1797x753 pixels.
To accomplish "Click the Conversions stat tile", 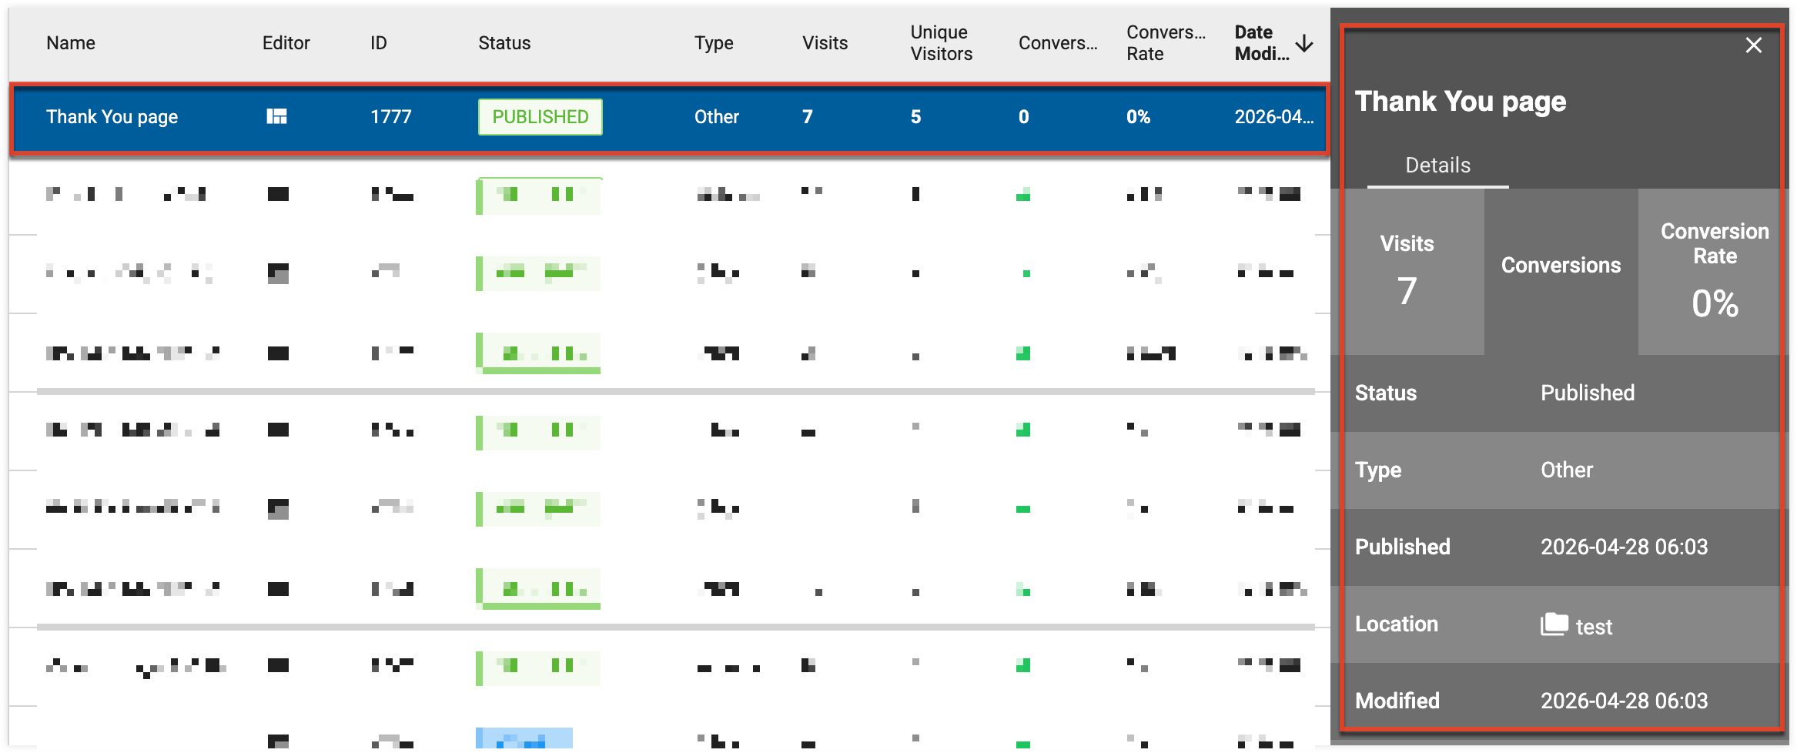I will coord(1561,272).
